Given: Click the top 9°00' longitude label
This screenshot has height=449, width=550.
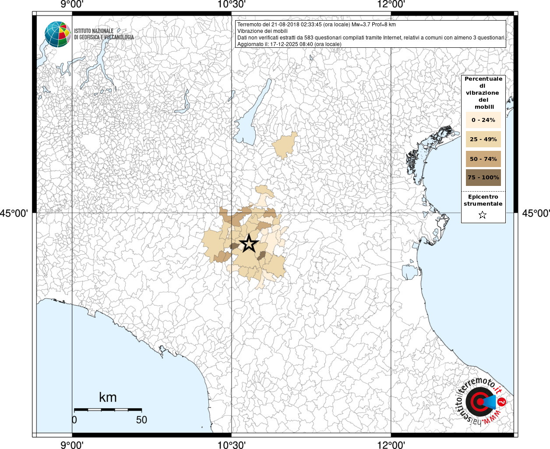Looking at the screenshot, I should point(72,4).
